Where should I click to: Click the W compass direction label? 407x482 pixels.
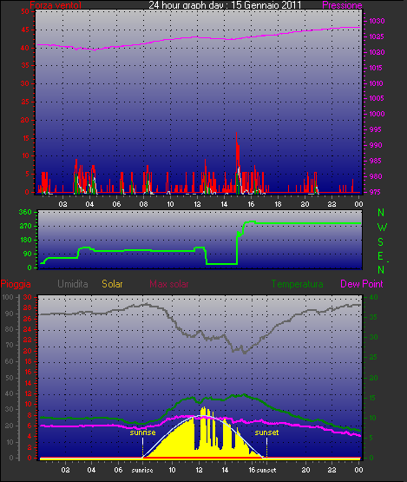tap(382, 228)
